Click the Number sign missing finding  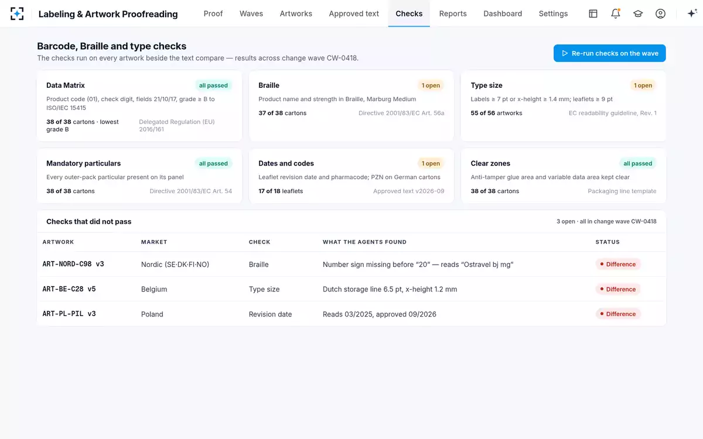418,265
